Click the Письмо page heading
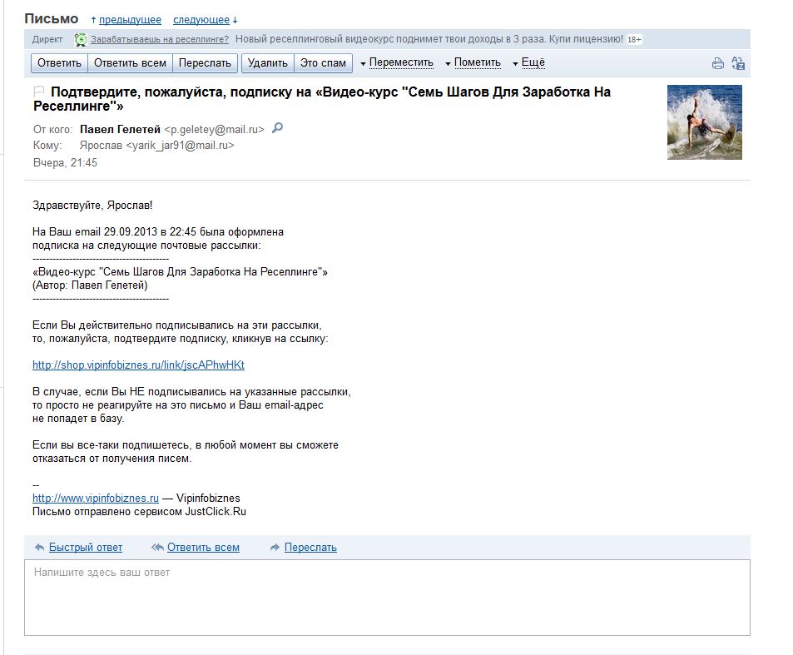This screenshot has width=793, height=655. 52,18
